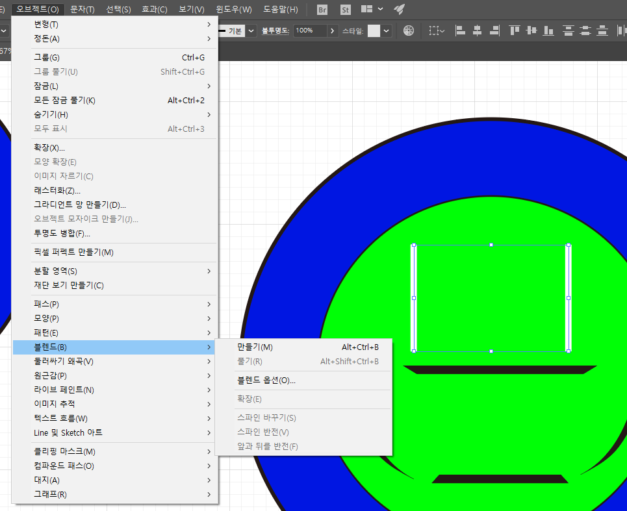Open the 선택(S) menu
The width and height of the screenshot is (627, 511).
click(118, 9)
